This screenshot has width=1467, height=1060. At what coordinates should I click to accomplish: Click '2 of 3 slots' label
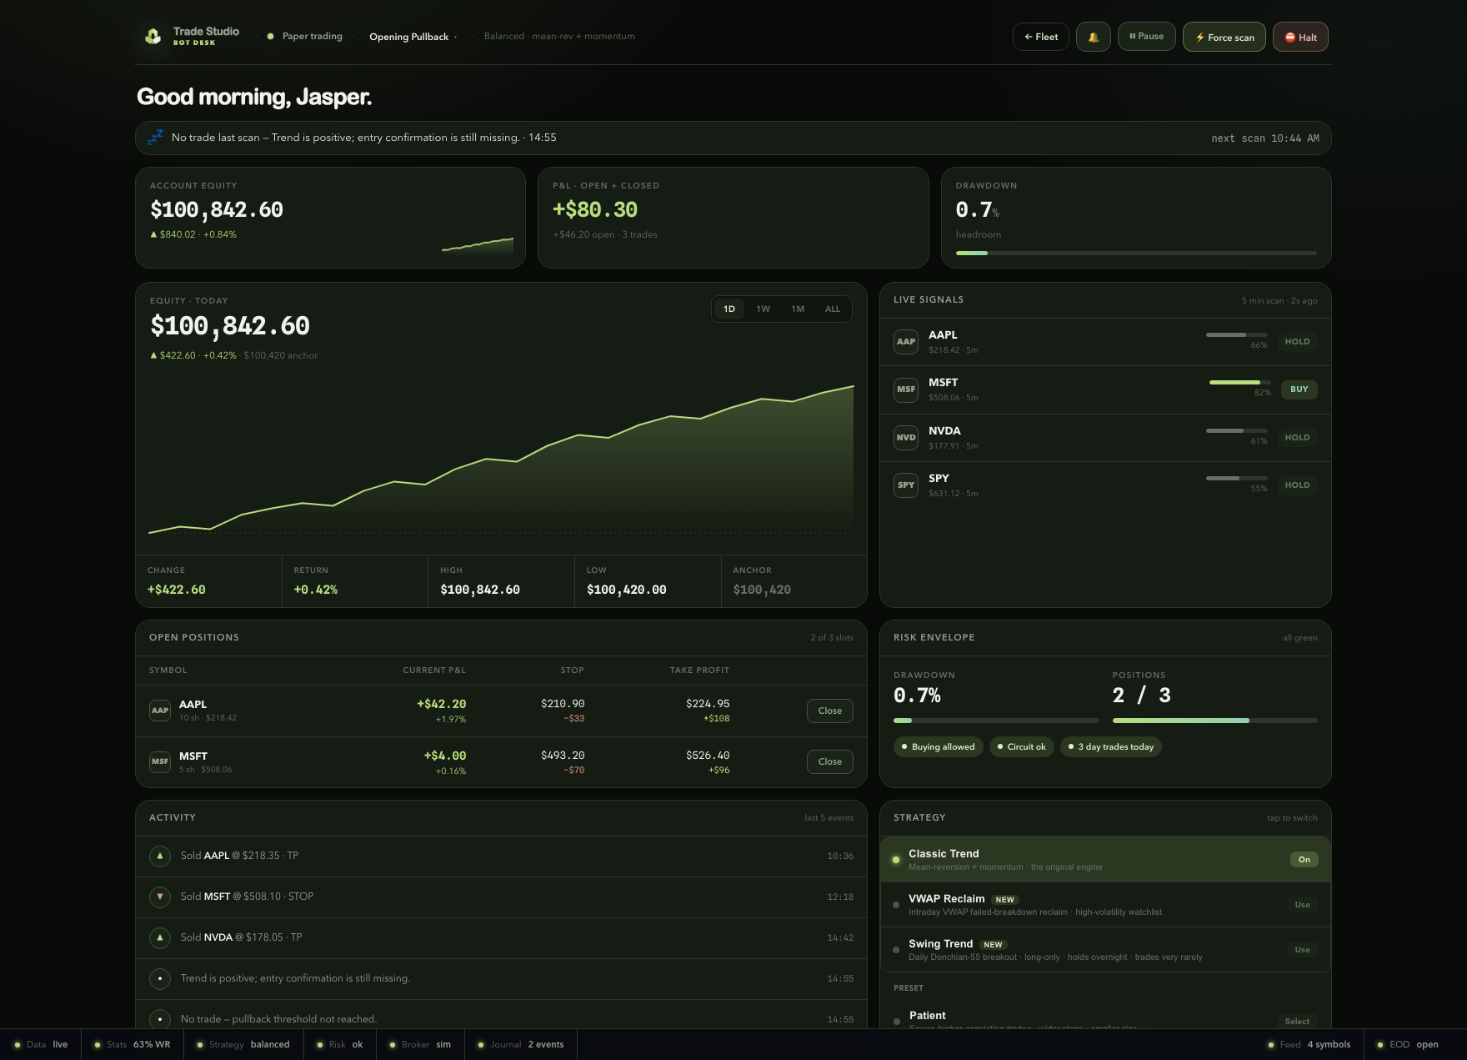832,638
